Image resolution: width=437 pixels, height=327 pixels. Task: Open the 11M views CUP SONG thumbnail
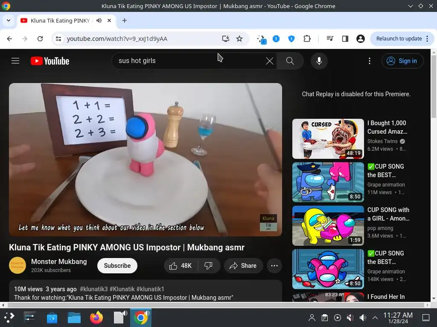pyautogui.click(x=328, y=182)
